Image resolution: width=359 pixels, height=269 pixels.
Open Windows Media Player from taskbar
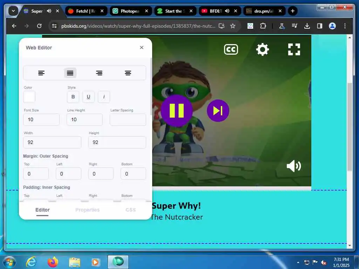coord(95,262)
